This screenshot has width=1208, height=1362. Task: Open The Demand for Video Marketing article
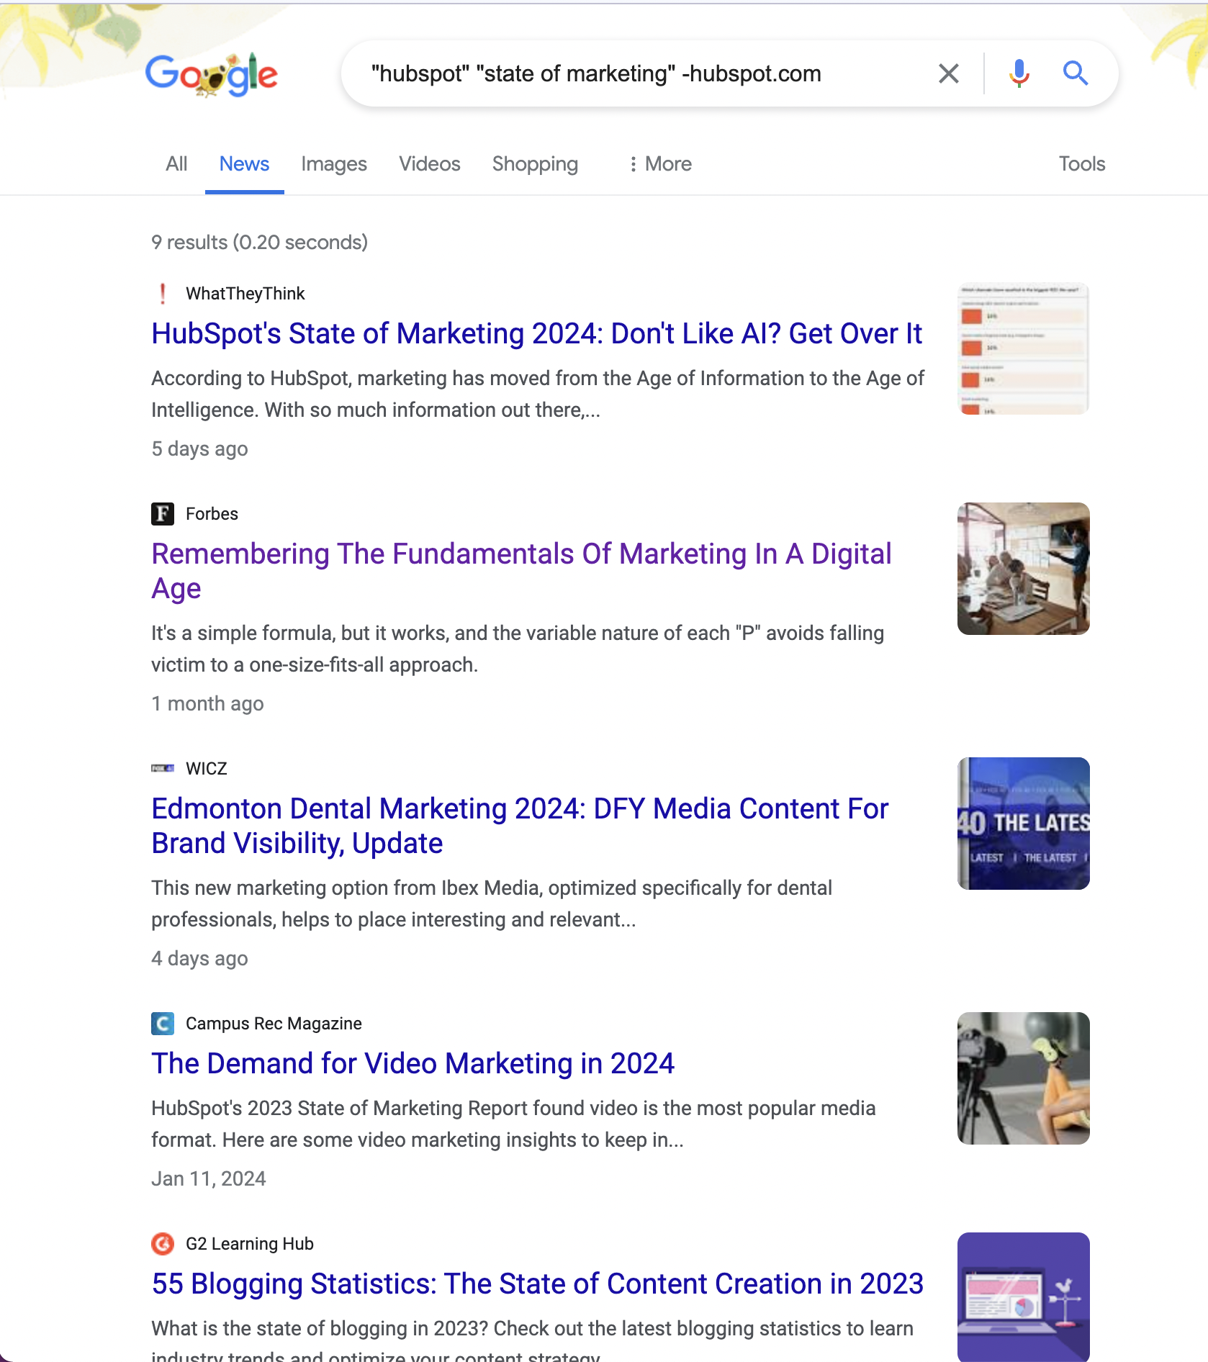[413, 1064]
